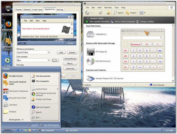177x134 pixels.
Task: Open the Microsoft Outlook desktop icon
Action: point(8,44)
